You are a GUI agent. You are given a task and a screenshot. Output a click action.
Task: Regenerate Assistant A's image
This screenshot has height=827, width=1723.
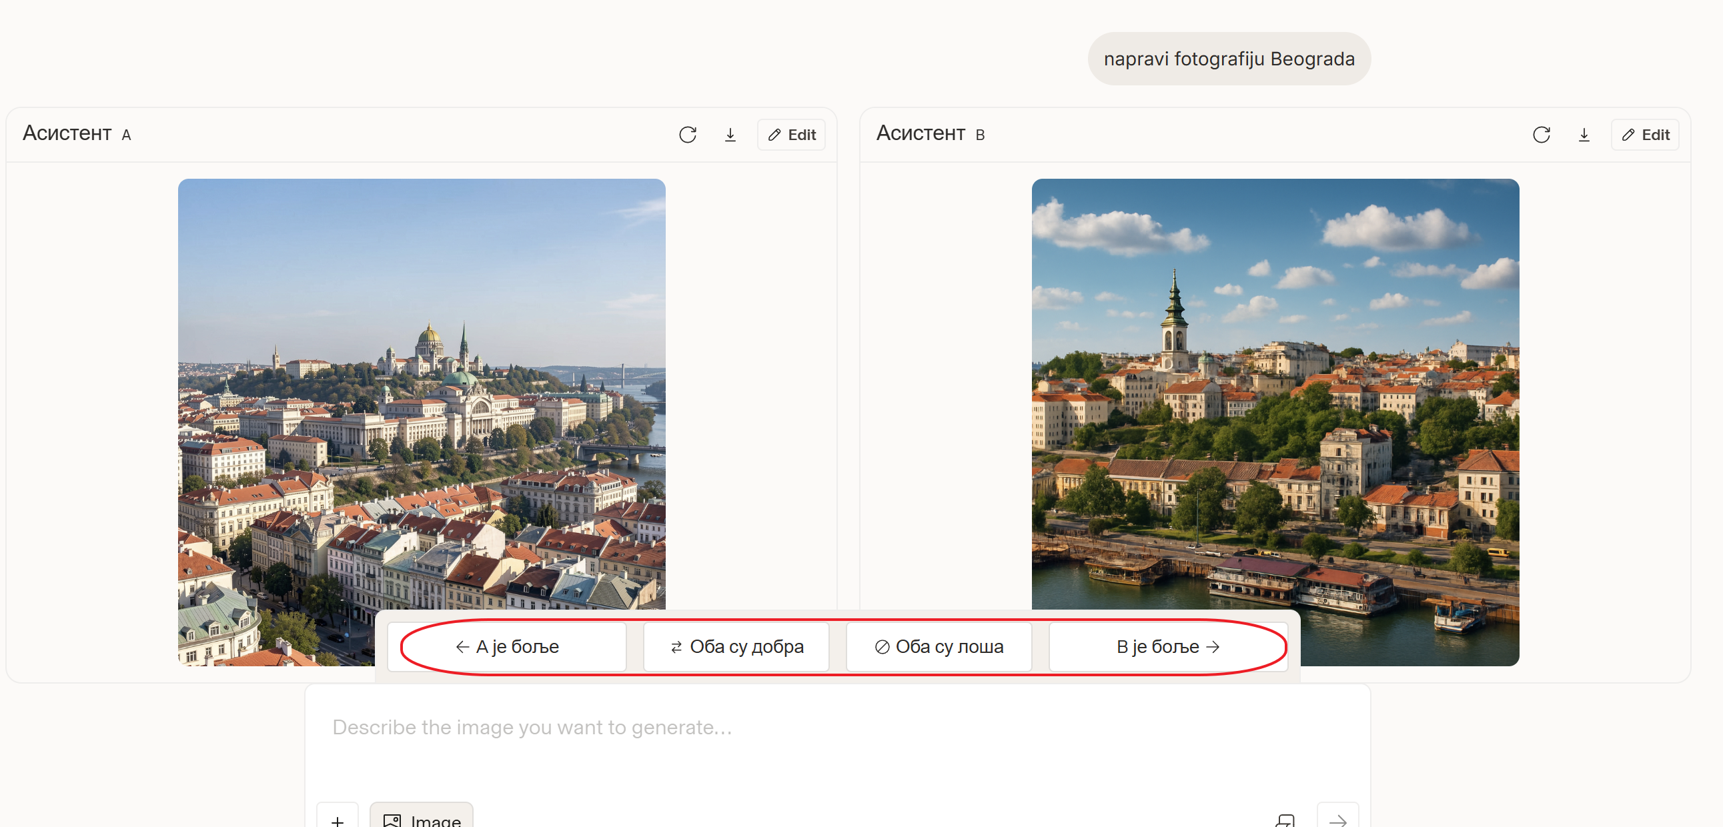687,135
